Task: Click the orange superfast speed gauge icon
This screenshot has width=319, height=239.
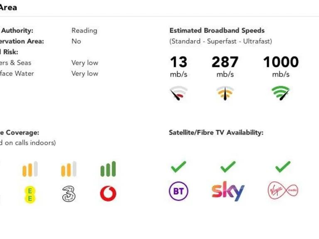Action: (x=225, y=93)
